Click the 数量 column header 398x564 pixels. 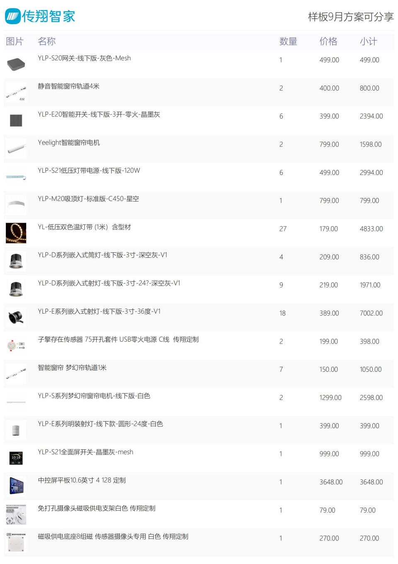coord(288,41)
